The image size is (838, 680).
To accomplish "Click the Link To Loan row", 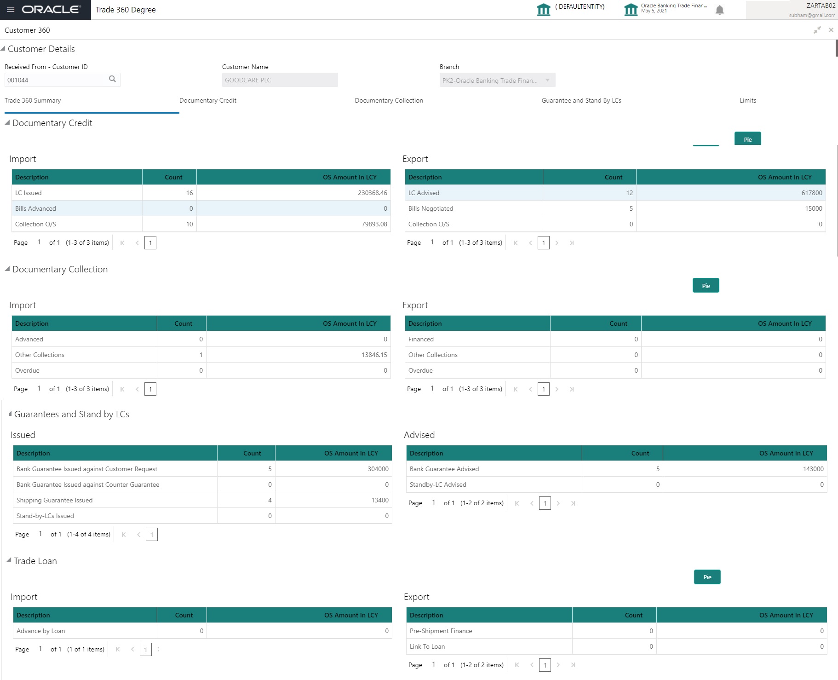I will tap(617, 646).
